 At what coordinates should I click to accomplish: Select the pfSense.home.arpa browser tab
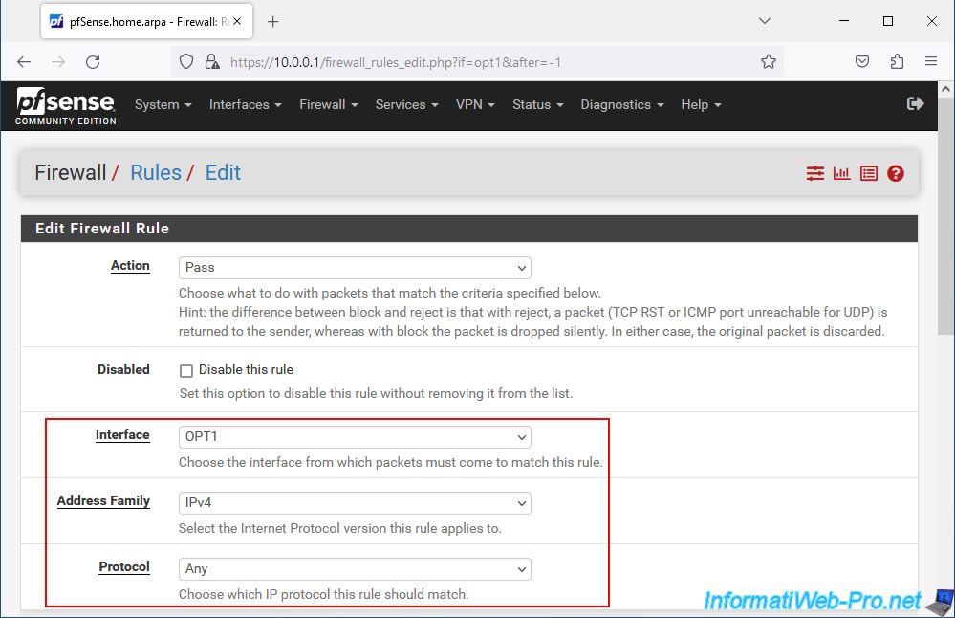click(147, 22)
